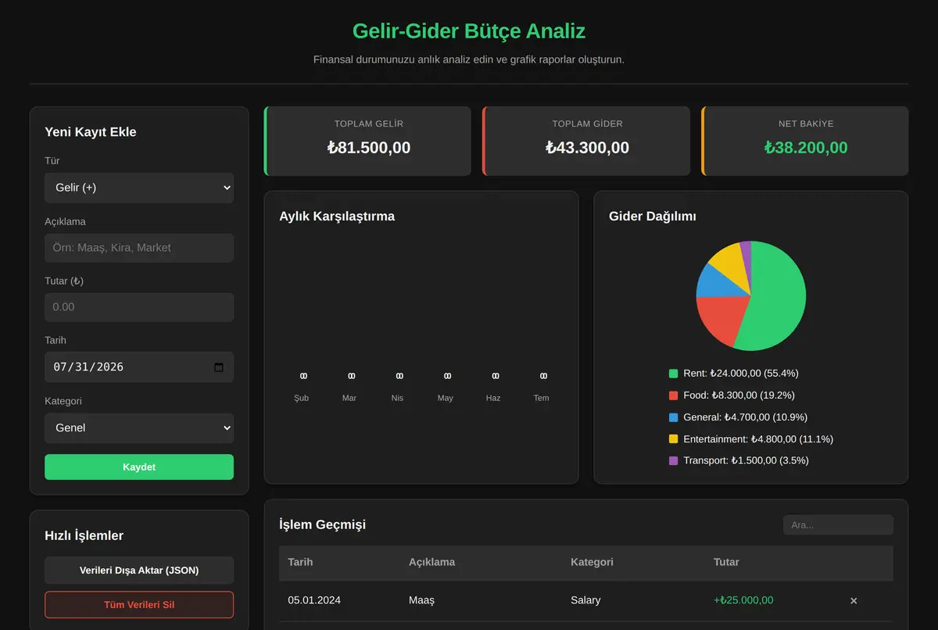This screenshot has height=630, width=938.
Task: Click the Aylık Karşılaştırma chart heading
Action: 337,217
